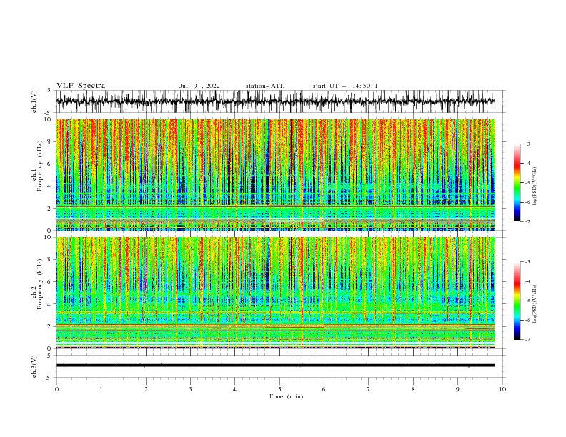Click time axis tick label "6"
The width and height of the screenshot is (566, 437).
click(x=324, y=389)
